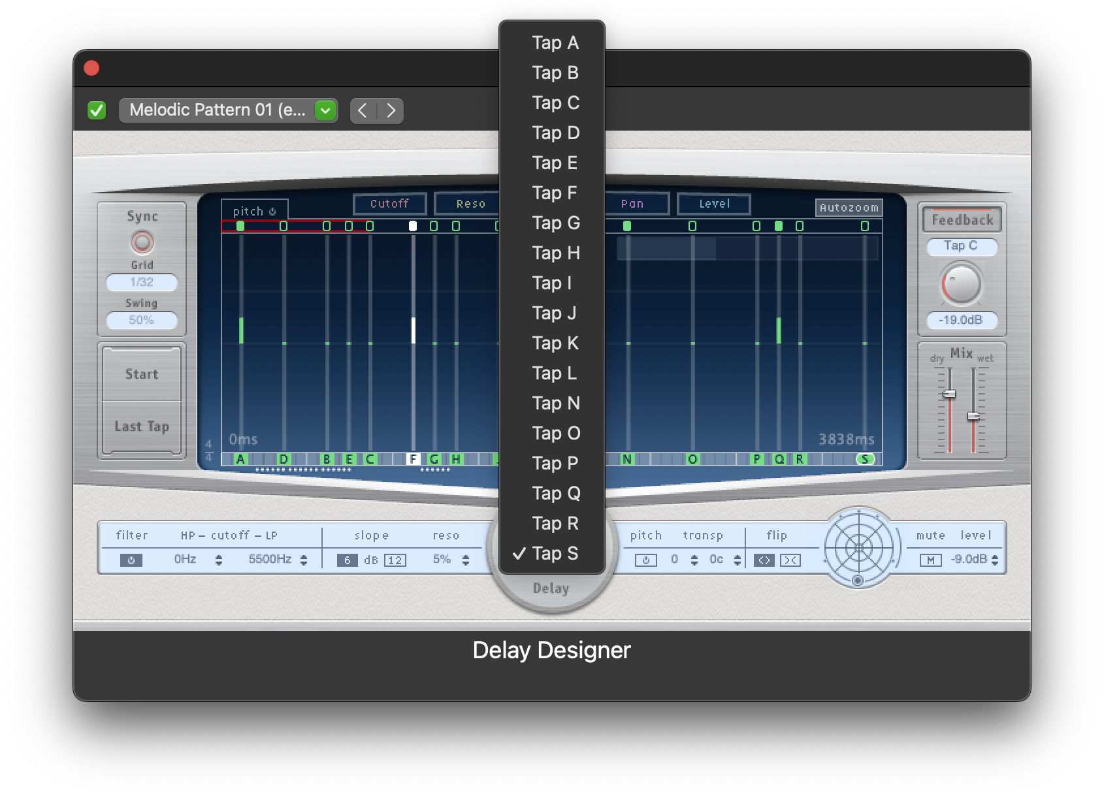Click the Last Tap button
1104x798 pixels.
coord(142,426)
